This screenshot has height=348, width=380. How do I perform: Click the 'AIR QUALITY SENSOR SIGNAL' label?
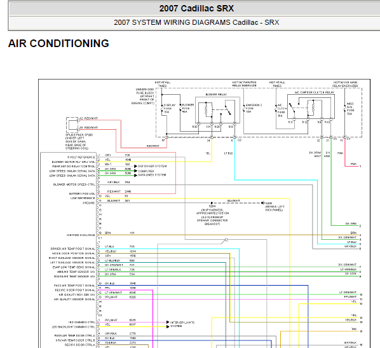point(74,300)
